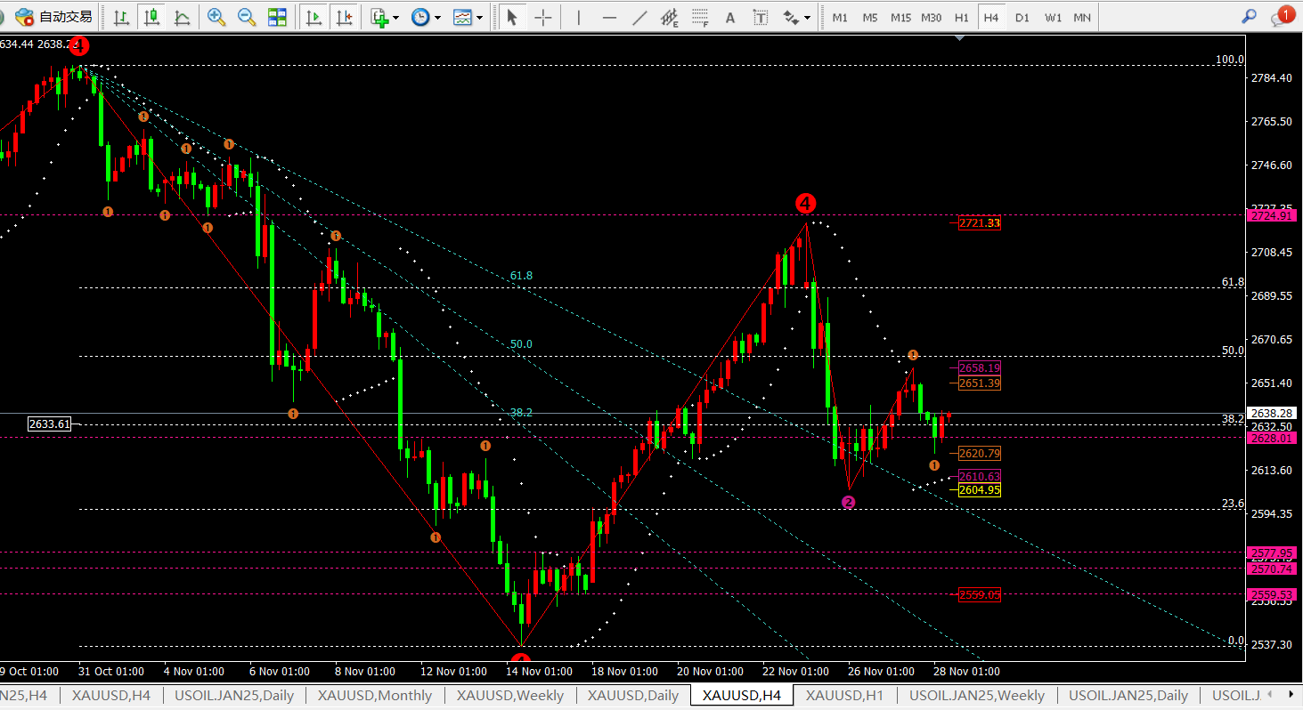The height and width of the screenshot is (710, 1303).
Task: Click the 2658.19 price label
Action: tap(980, 367)
